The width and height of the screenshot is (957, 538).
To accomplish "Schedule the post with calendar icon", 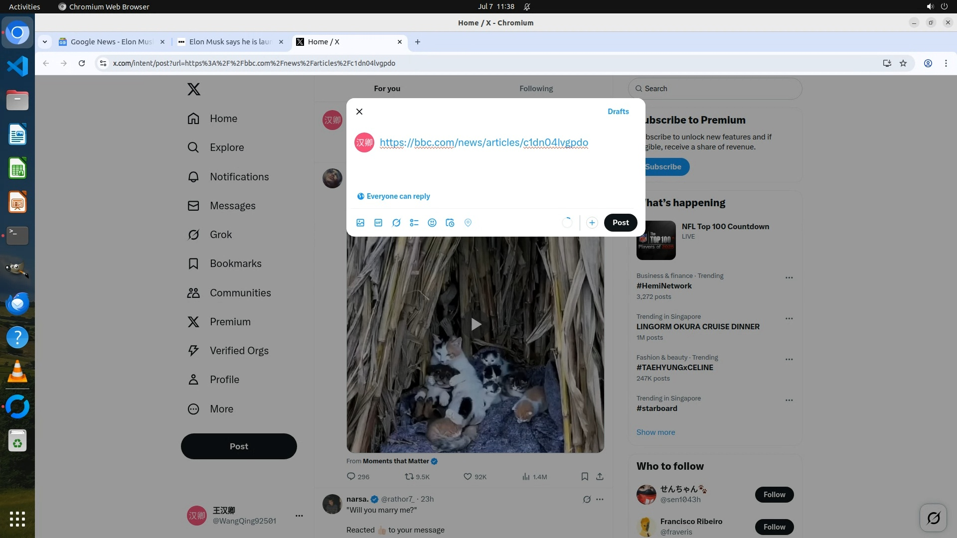I will 450,223.
